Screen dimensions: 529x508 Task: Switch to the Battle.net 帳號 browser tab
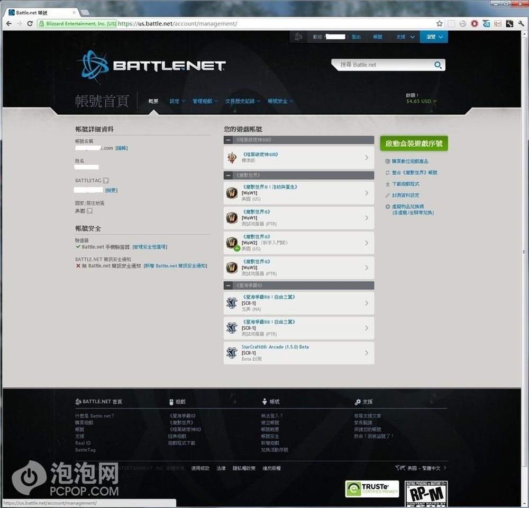coord(42,13)
